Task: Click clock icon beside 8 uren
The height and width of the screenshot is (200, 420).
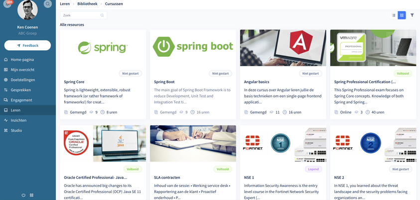Action: click(102, 112)
